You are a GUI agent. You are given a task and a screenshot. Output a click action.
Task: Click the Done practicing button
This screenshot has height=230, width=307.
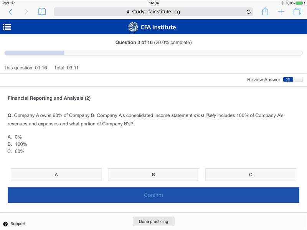153,222
